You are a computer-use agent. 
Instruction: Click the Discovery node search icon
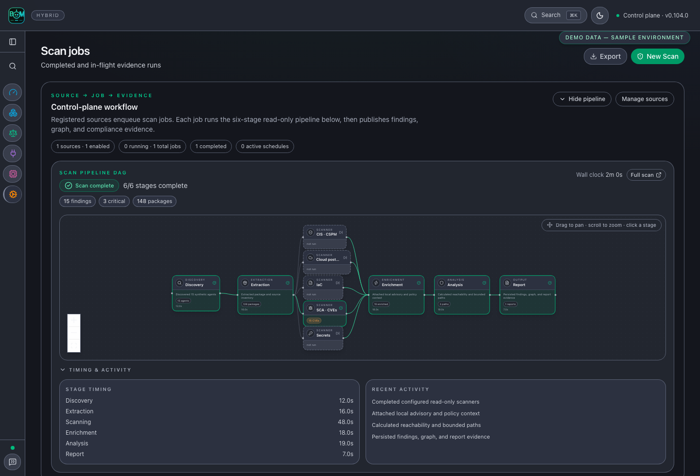point(179,283)
